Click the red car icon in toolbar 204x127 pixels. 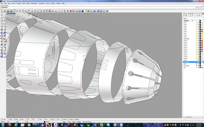tap(53, 11)
